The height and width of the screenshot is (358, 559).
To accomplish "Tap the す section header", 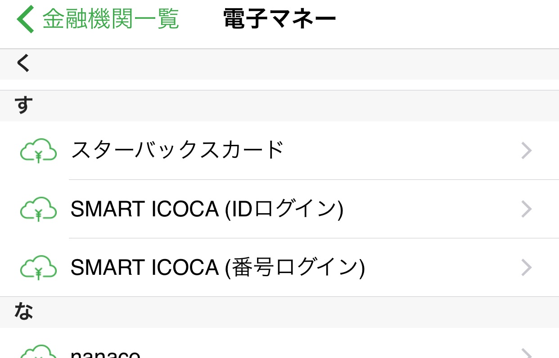I will coord(279,106).
